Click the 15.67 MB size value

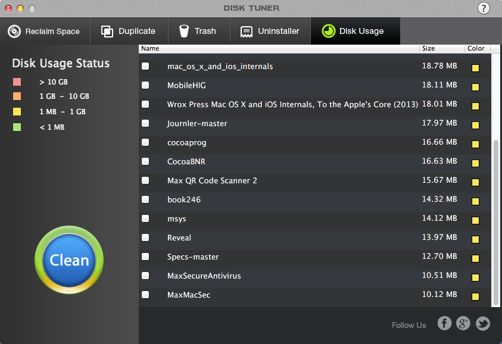tap(439, 180)
